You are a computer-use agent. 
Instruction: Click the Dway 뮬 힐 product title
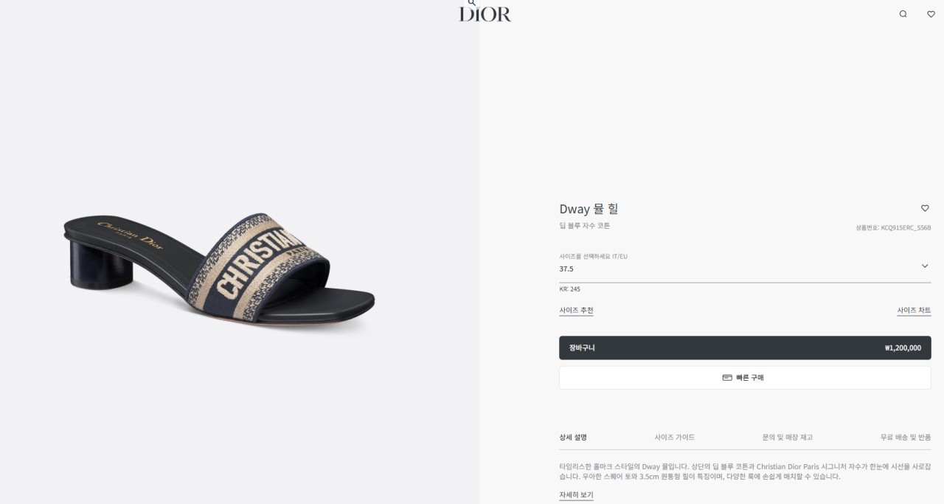(589, 209)
